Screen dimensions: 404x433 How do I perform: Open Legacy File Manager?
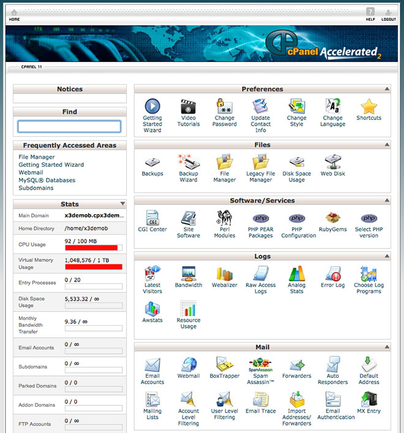[x=260, y=162]
